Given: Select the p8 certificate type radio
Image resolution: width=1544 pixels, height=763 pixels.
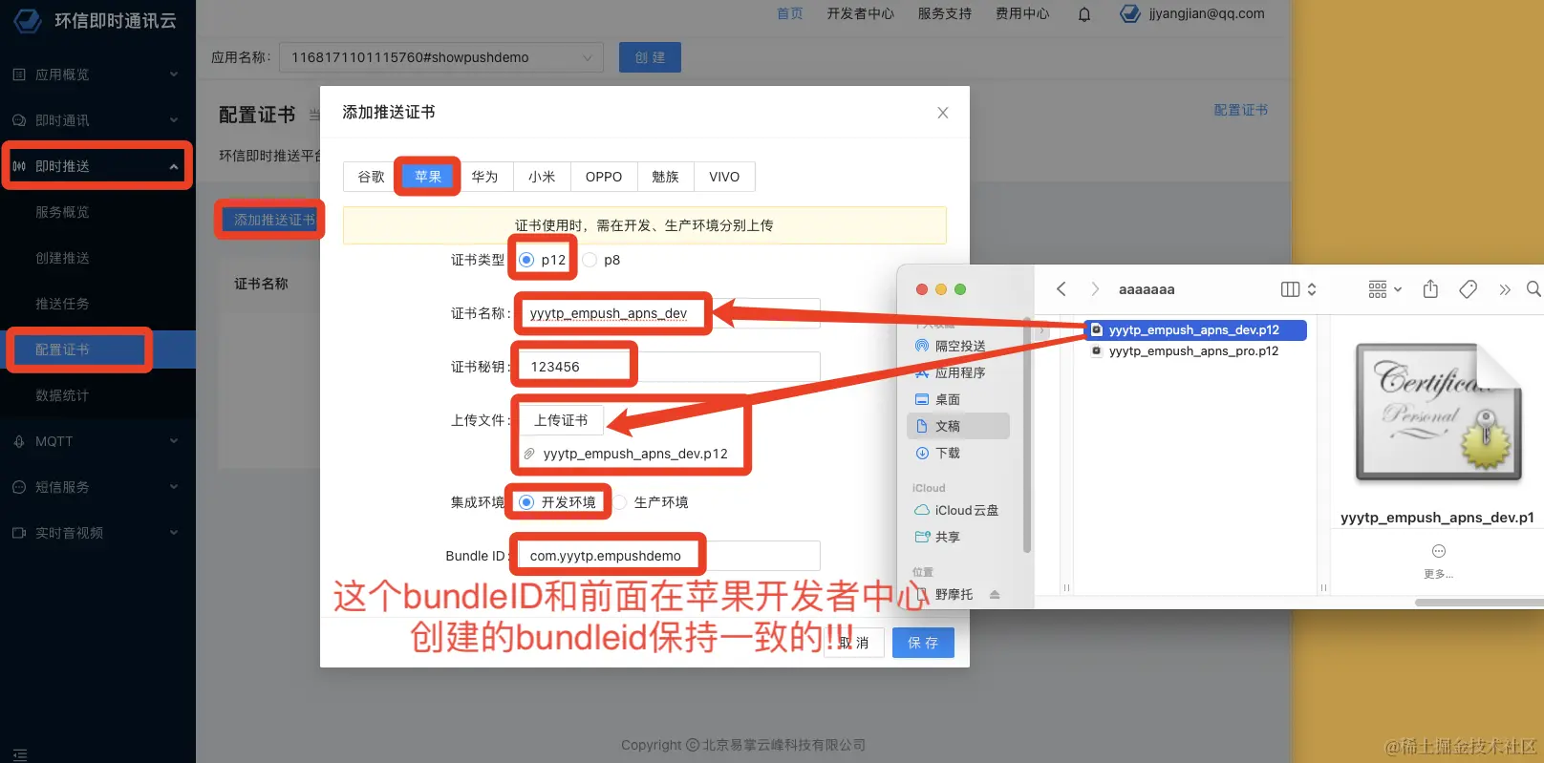Looking at the screenshot, I should click(590, 260).
